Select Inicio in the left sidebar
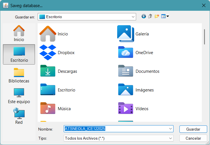This screenshot has width=210, height=145. point(19,33)
